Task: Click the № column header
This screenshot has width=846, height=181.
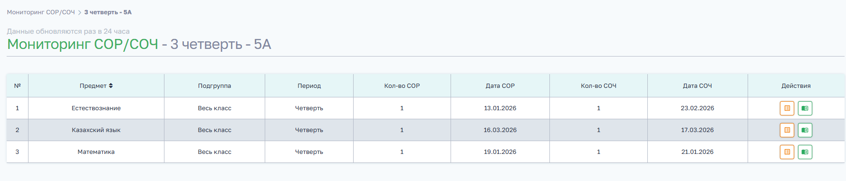Action: 18,86
